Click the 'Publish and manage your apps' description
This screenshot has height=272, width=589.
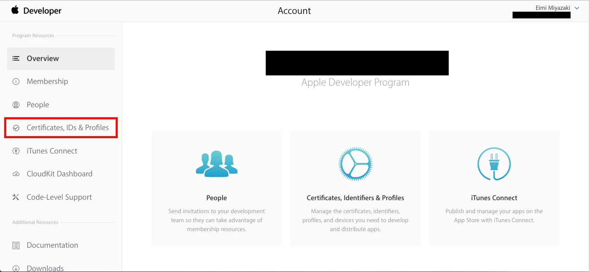[x=494, y=215]
